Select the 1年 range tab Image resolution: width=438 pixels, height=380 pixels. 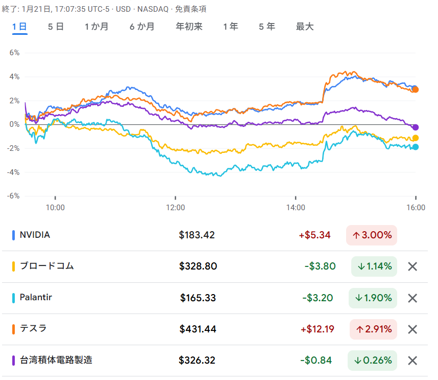pyautogui.click(x=231, y=27)
